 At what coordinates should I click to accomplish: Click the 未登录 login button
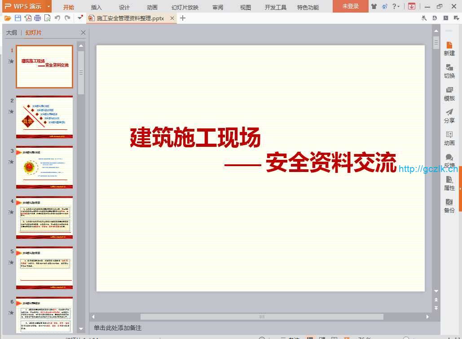pyautogui.click(x=350, y=6)
